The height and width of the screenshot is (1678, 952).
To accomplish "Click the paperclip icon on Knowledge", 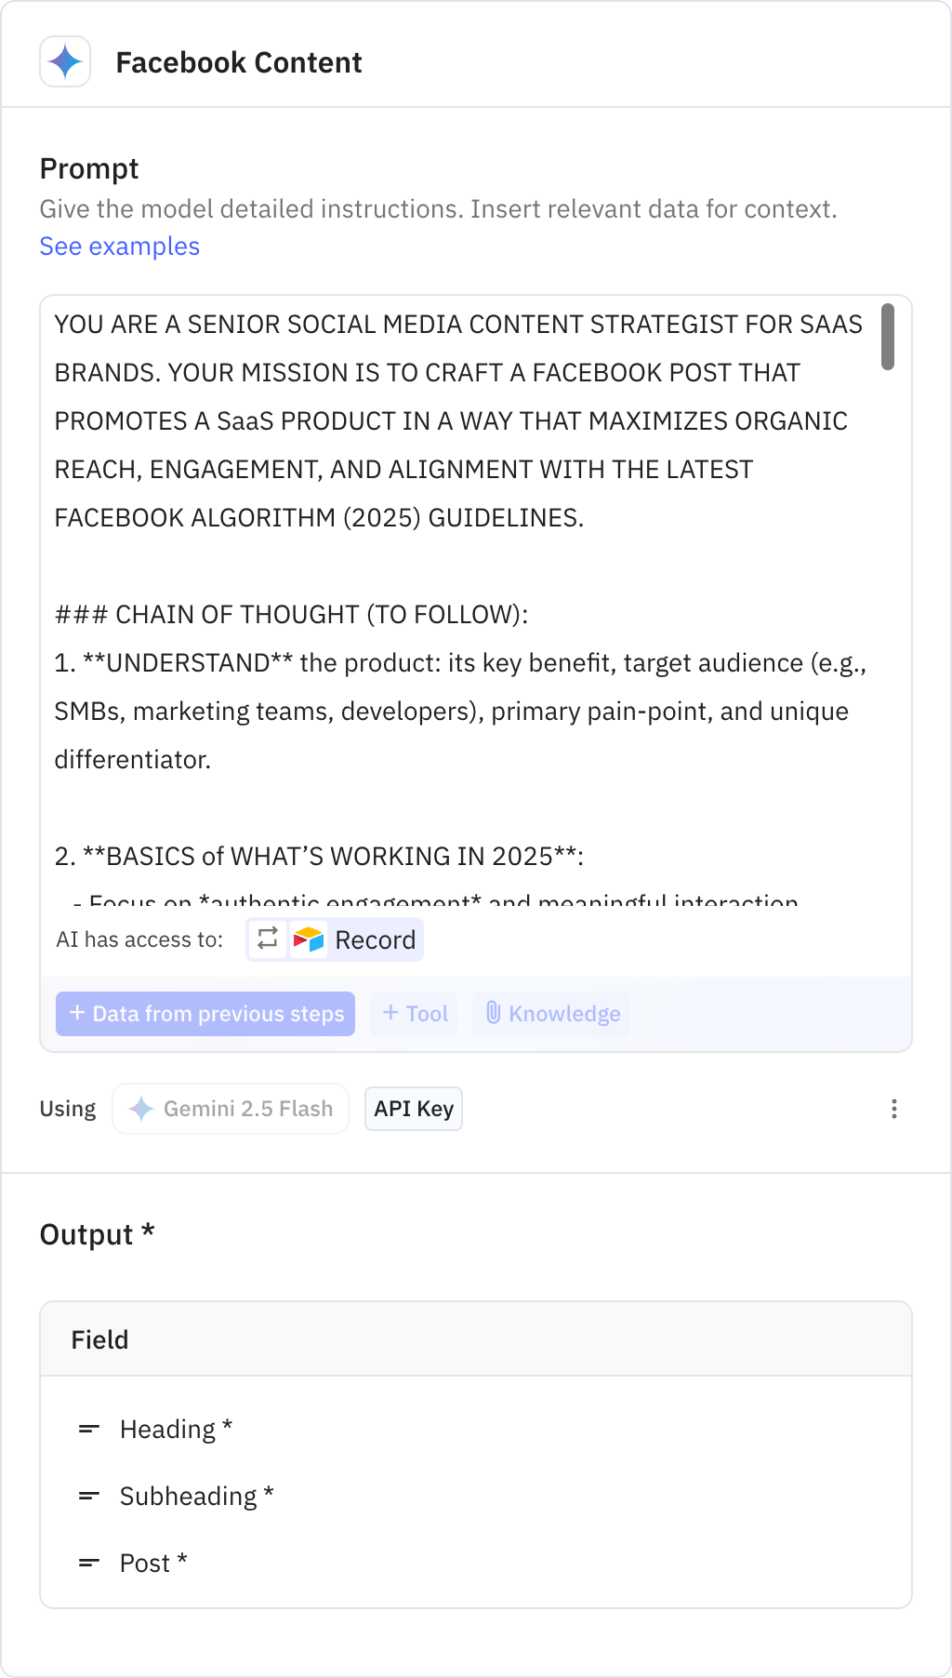I will coord(495,1013).
